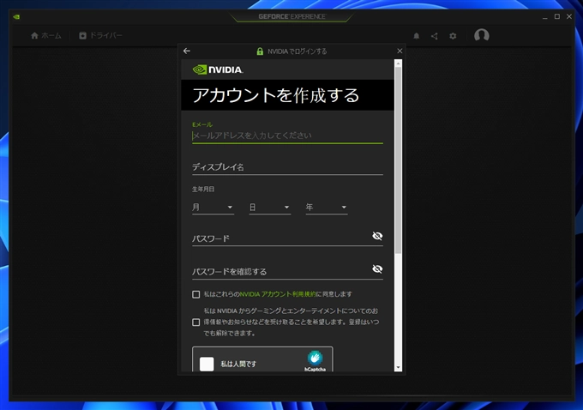Show password in パスワードを確認する field
Viewport: 583px width, 410px height.
377,268
